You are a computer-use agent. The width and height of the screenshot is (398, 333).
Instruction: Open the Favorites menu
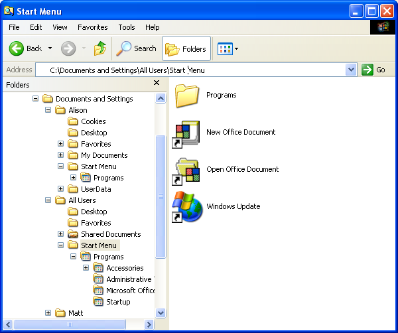(92, 27)
